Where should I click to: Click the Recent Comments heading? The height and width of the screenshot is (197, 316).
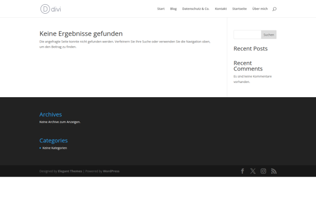(x=248, y=66)
